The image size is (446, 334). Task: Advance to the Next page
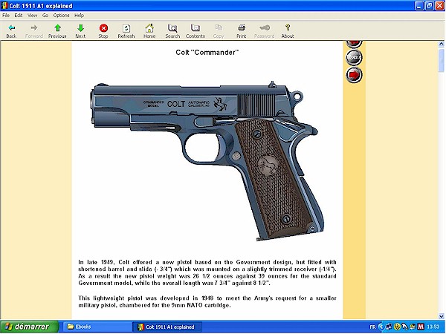(80, 31)
